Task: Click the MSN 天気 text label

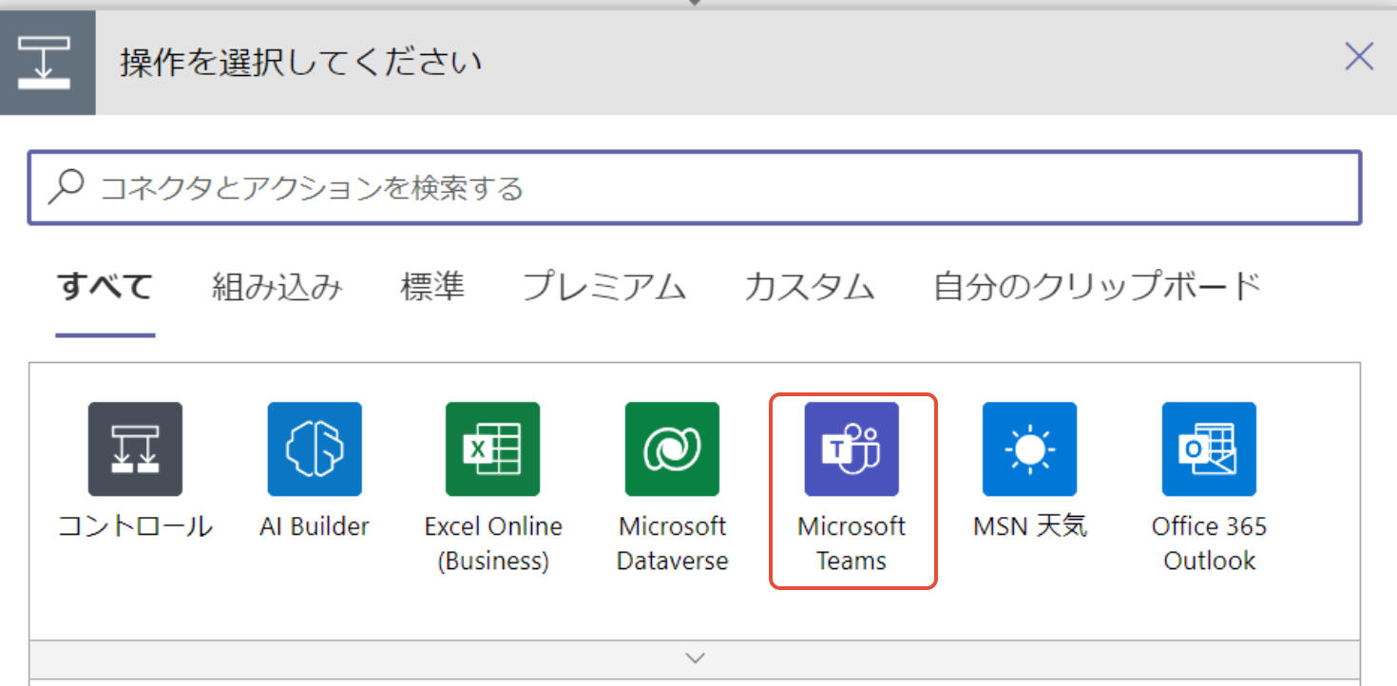Action: click(x=1030, y=526)
